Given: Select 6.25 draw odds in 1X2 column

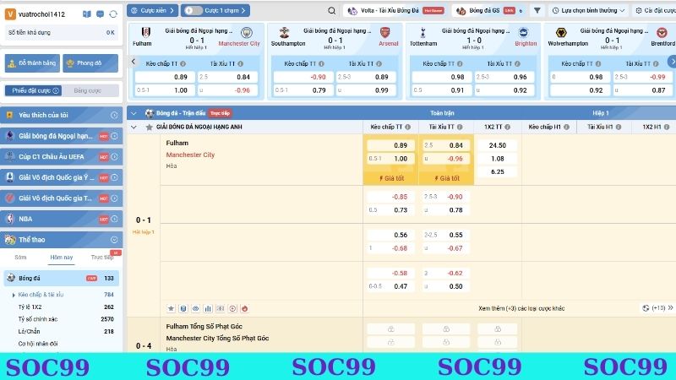Looking at the screenshot, I should [498, 172].
